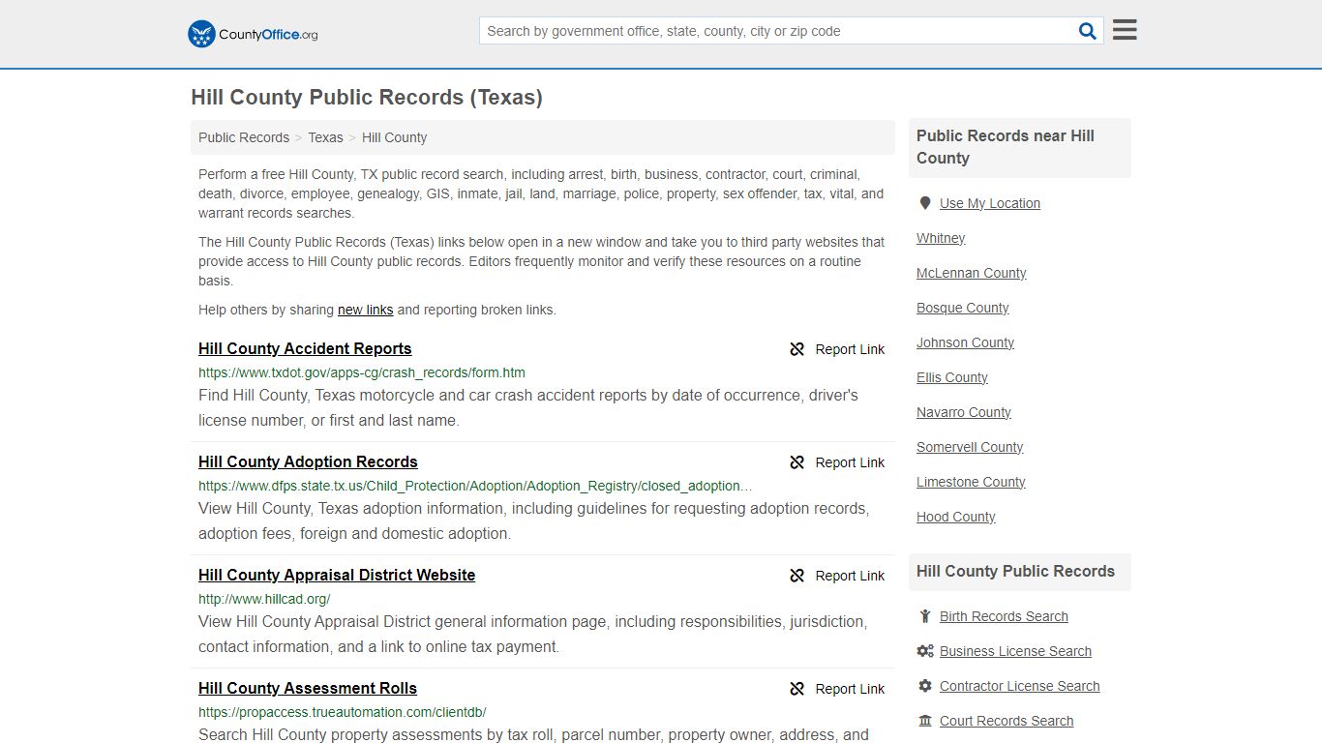This screenshot has height=743, width=1322.
Task: Open the txdot crash records URL
Action: [362, 372]
